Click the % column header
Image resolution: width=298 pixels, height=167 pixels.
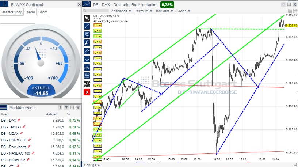click(68, 114)
